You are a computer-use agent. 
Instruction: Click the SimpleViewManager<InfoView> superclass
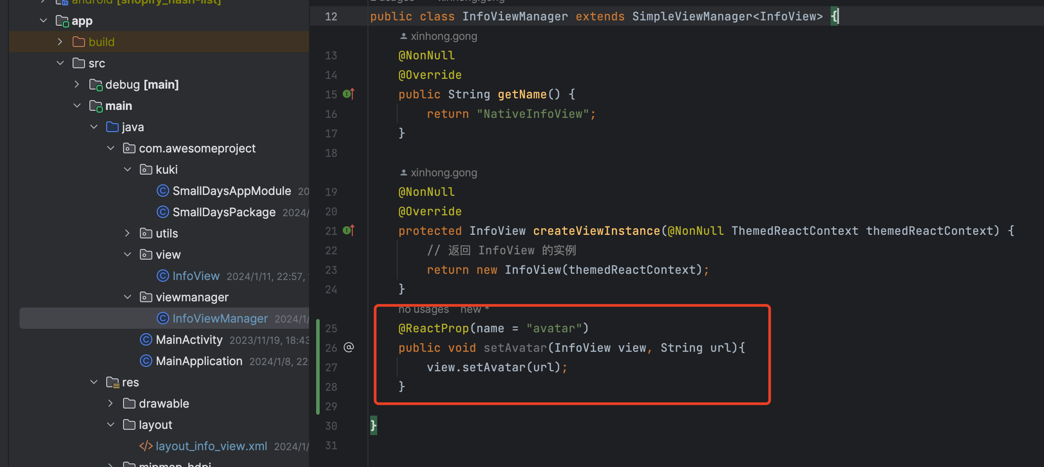click(x=727, y=16)
